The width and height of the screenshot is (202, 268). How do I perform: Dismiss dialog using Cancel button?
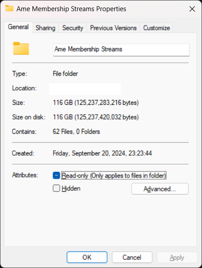pyautogui.click(x=132, y=257)
